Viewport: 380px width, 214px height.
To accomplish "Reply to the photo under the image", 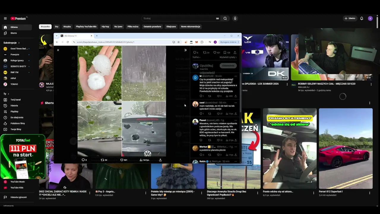I will tap(84, 160).
